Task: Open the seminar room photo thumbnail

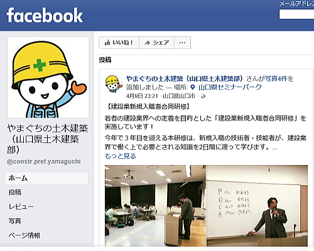Action: pos(155,206)
